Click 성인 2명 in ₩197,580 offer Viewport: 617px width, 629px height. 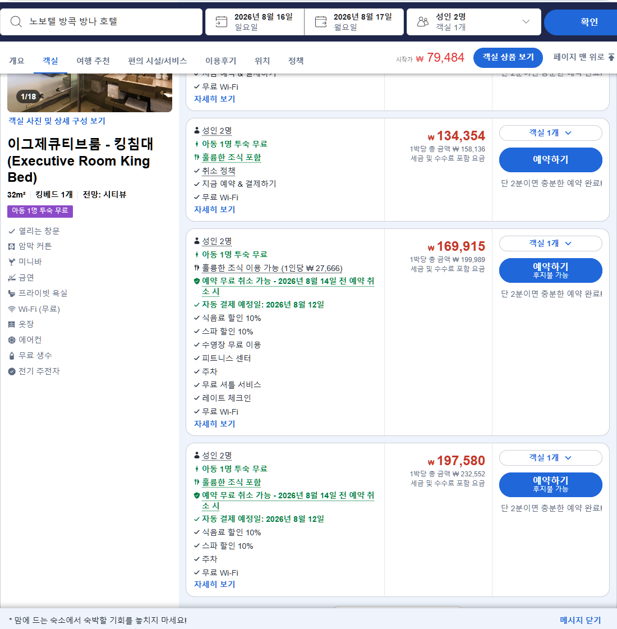[x=217, y=455]
